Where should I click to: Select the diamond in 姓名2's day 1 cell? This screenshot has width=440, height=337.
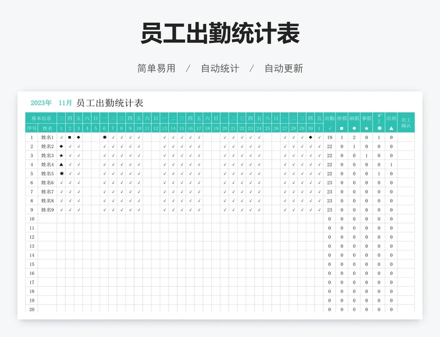(x=61, y=146)
